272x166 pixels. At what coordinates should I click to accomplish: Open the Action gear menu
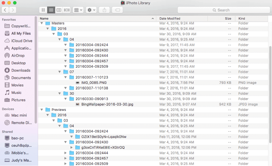pos(91,10)
